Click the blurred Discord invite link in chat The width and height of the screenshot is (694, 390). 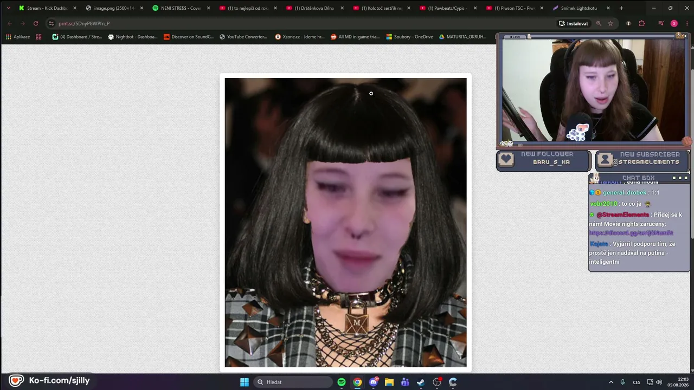pos(631,233)
